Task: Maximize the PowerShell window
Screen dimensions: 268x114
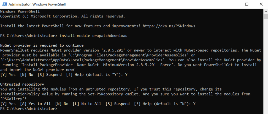Action: pos(247,4)
